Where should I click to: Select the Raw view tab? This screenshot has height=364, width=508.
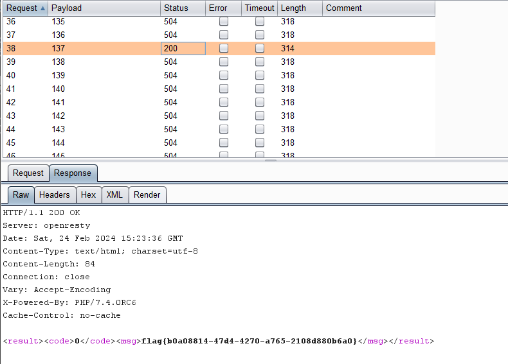point(21,195)
